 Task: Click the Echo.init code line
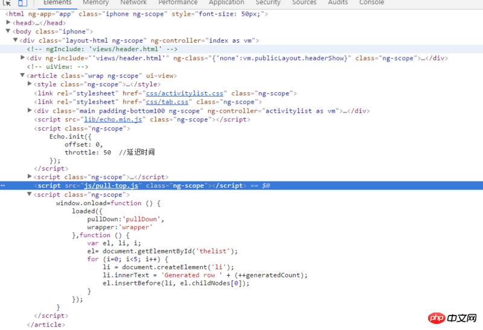[x=70, y=136]
